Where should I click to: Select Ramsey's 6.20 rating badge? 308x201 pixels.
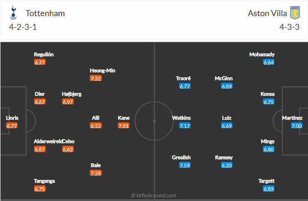226,165
